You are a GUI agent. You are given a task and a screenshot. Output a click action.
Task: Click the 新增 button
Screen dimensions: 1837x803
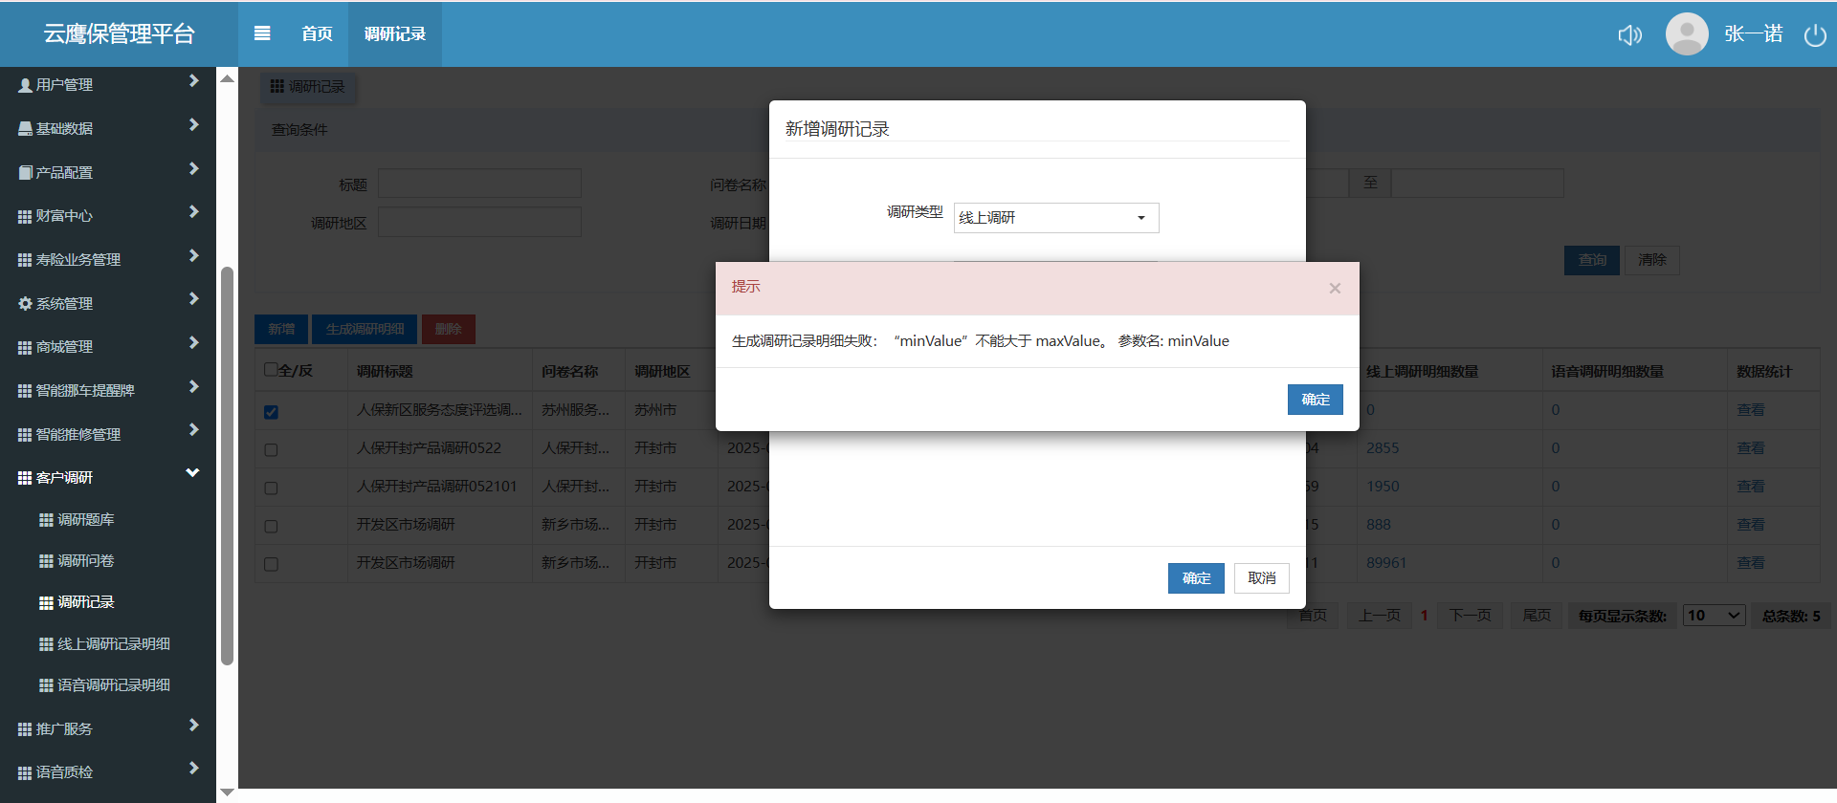pos(281,330)
